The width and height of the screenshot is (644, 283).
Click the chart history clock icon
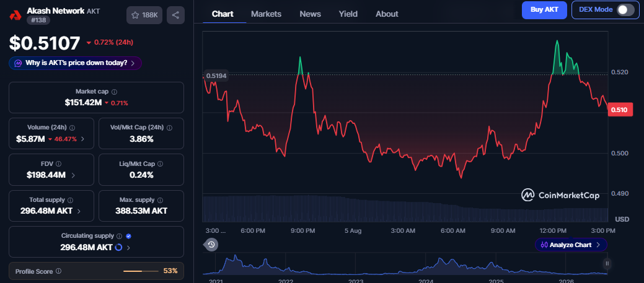[x=211, y=245]
